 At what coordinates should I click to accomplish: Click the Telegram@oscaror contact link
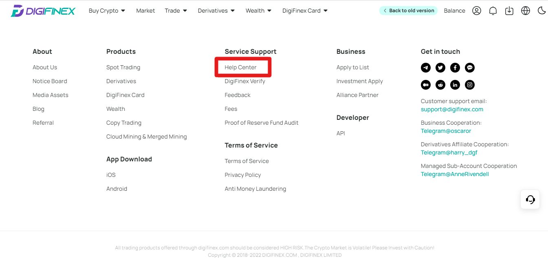[446, 131]
